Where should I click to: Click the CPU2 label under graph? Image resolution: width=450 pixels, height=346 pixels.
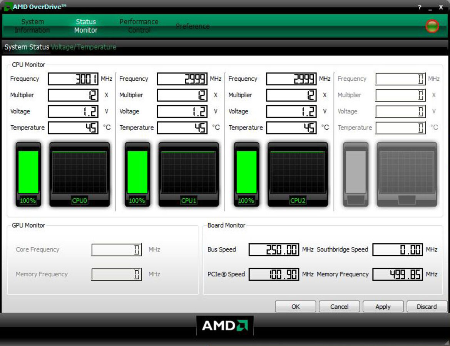(x=298, y=200)
